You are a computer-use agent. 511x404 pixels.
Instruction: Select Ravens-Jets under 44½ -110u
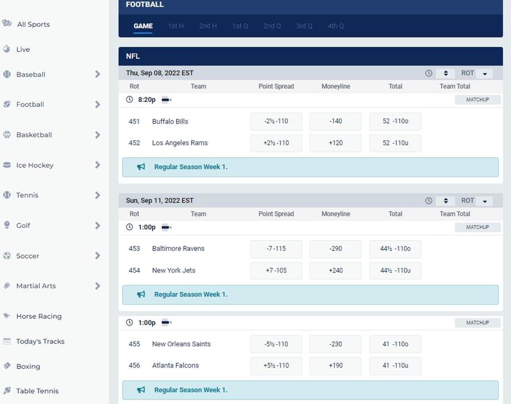[x=395, y=271]
